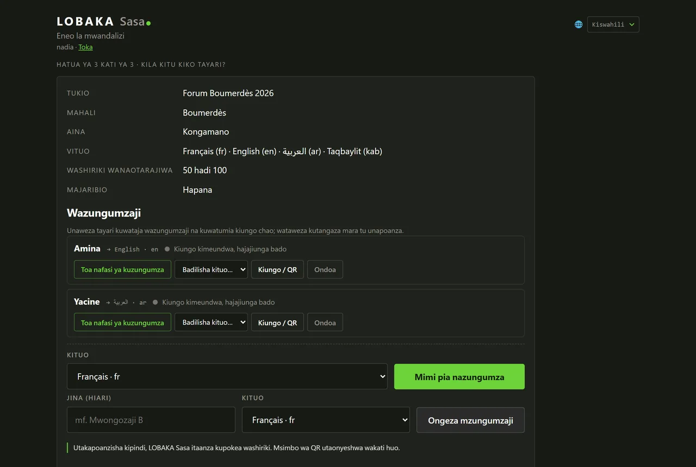This screenshot has height=467, width=696.
Task: Give Yacine a speaking slot
Action: point(122,323)
